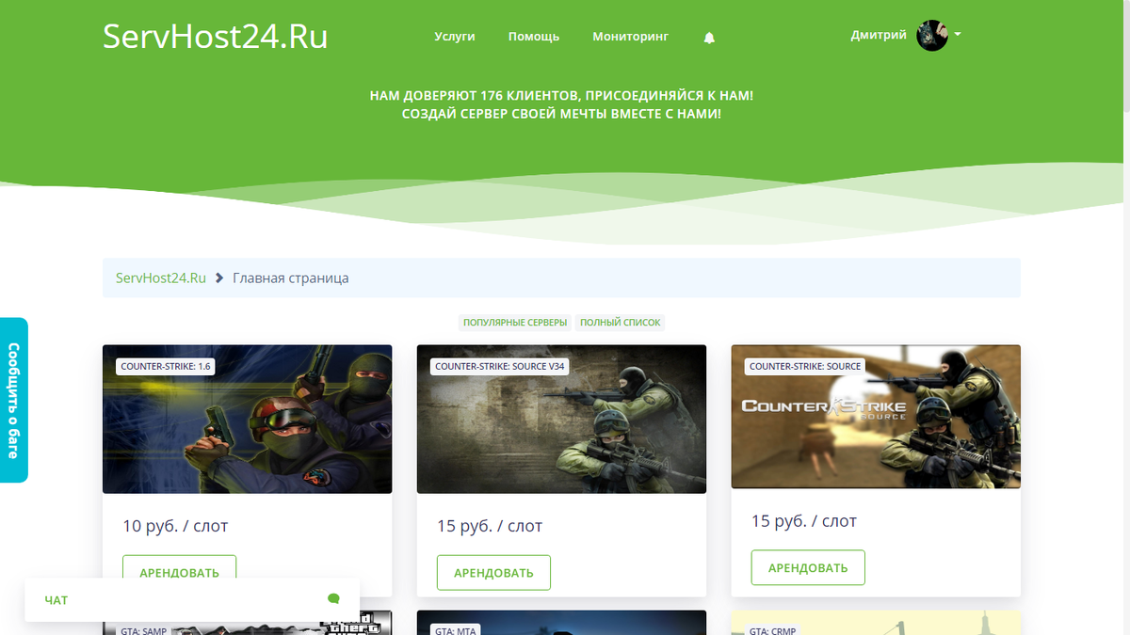The width and height of the screenshot is (1130, 635).
Task: Open the Сообщить о баге side tab
Action: point(13,400)
